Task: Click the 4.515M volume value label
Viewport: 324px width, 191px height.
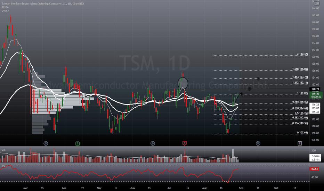Action: click(x=315, y=160)
